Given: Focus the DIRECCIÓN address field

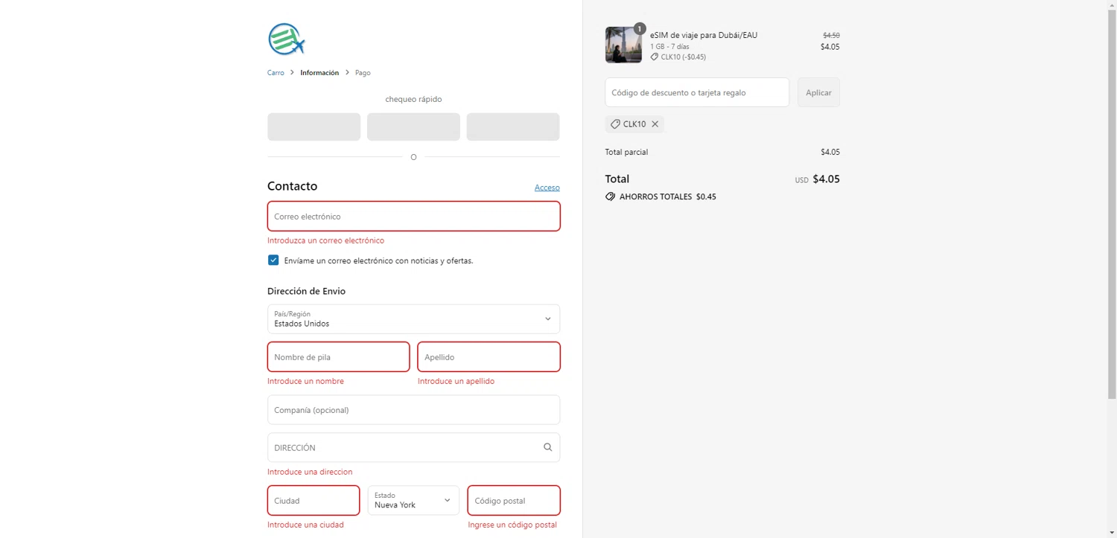Looking at the screenshot, I should click(413, 447).
